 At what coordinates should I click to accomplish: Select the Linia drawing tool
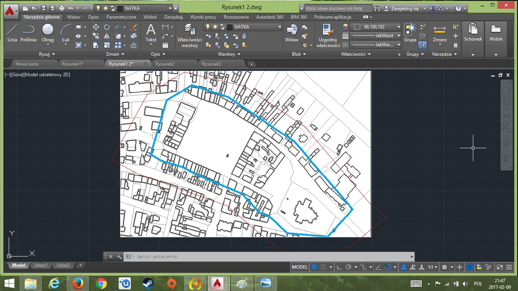tap(12, 33)
